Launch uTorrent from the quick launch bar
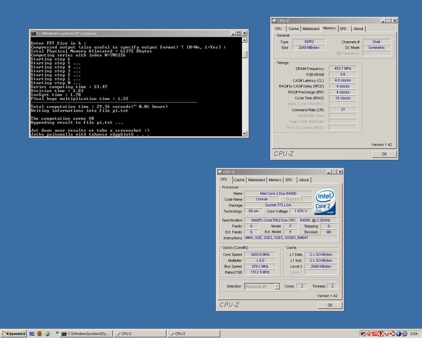 point(47,334)
